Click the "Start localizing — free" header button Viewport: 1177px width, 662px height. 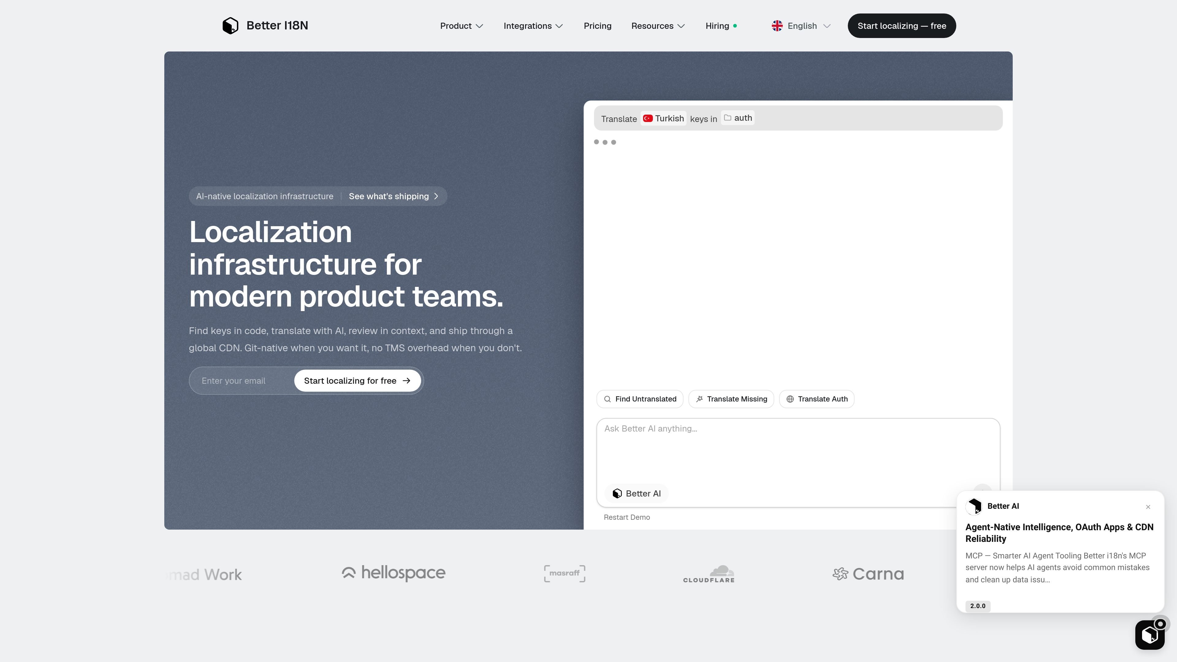coord(901,26)
